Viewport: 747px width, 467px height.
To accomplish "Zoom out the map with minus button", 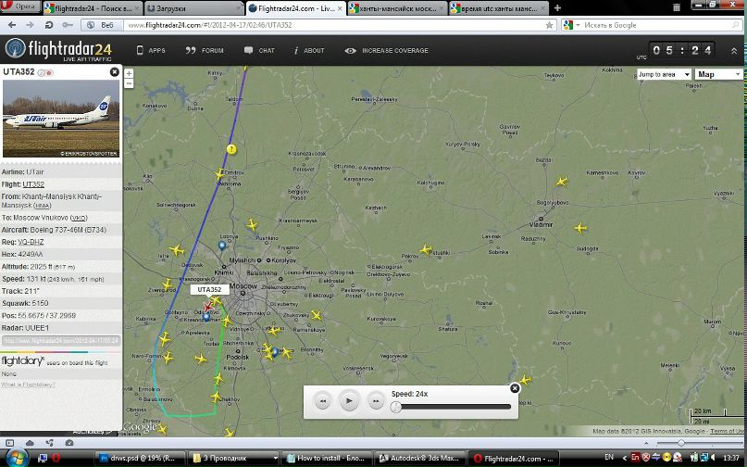I will 129,83.
